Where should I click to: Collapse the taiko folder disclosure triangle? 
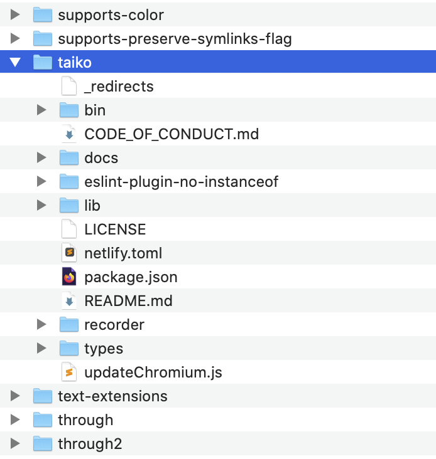16,63
